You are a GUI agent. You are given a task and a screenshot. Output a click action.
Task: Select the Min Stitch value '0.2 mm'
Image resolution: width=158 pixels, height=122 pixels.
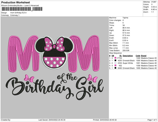coord(126,45)
